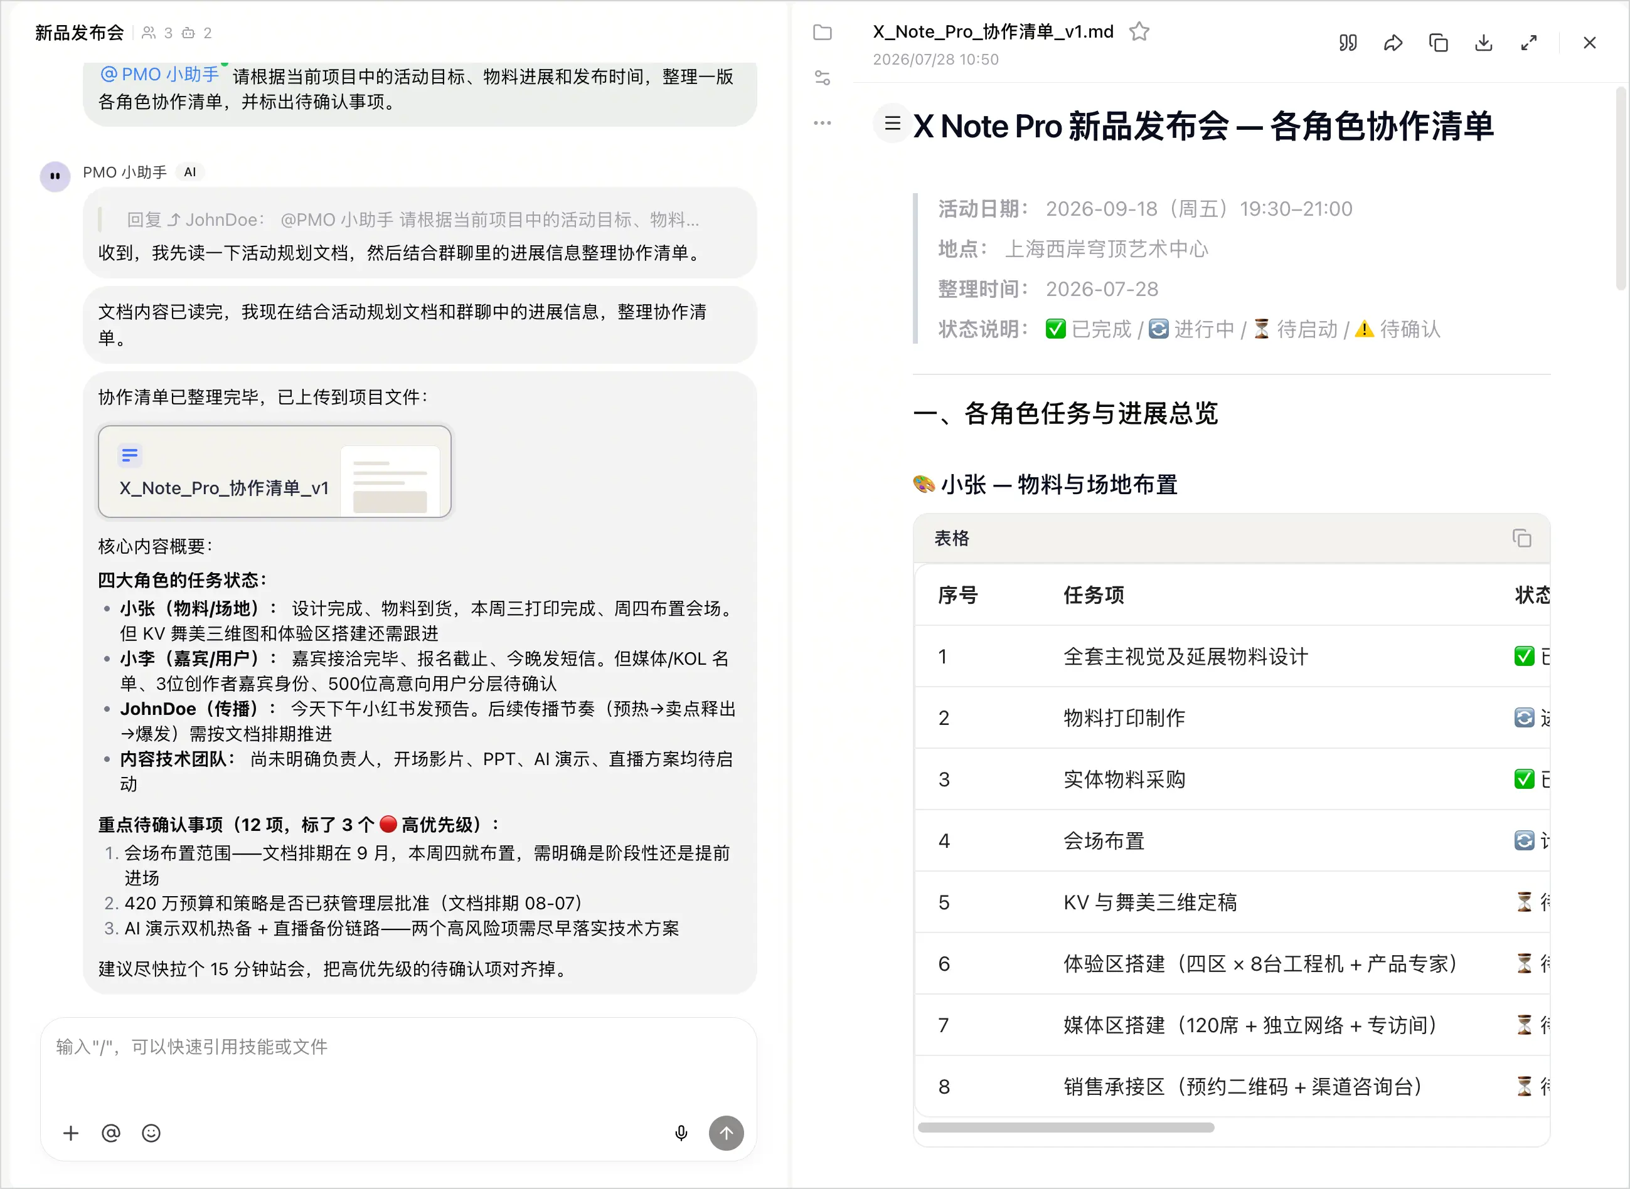
Task: Expand the document preview to fullscreen
Action: click(x=1528, y=43)
